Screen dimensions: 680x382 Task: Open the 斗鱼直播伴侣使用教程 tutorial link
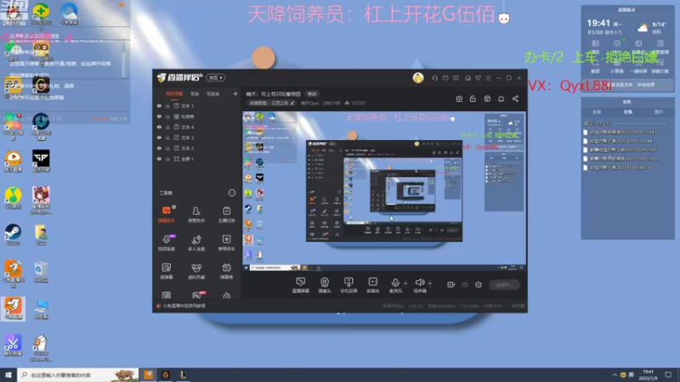click(184, 306)
